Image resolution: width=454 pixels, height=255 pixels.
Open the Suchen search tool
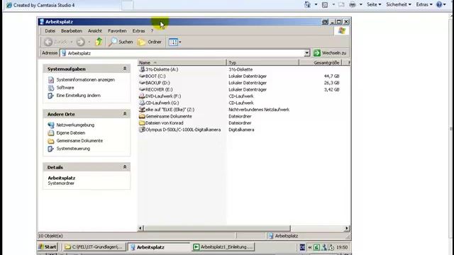tap(121, 42)
